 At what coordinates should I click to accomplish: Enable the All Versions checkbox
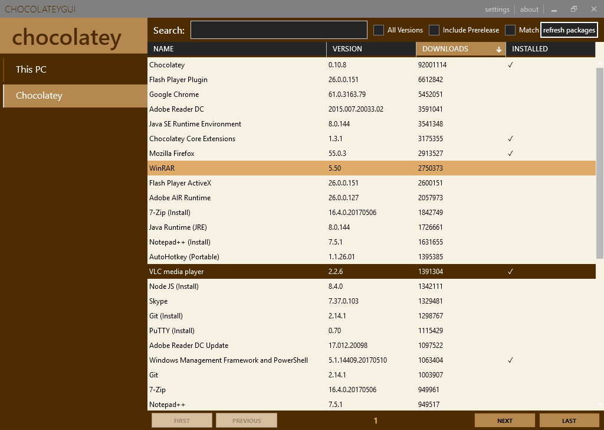coord(379,30)
